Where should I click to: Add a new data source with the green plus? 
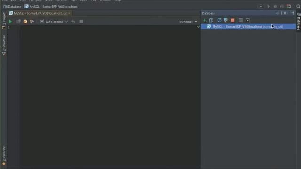[x=205, y=20]
